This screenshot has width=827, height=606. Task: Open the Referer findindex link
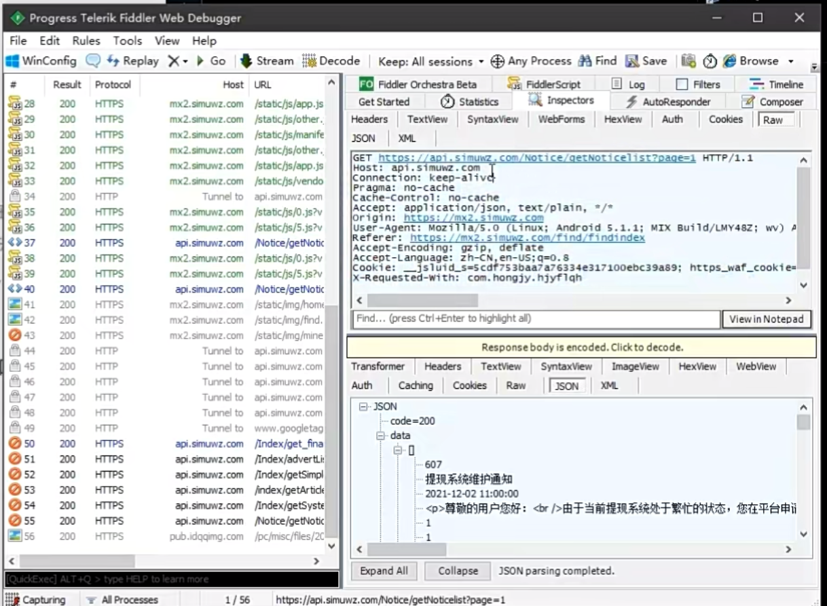528,238
